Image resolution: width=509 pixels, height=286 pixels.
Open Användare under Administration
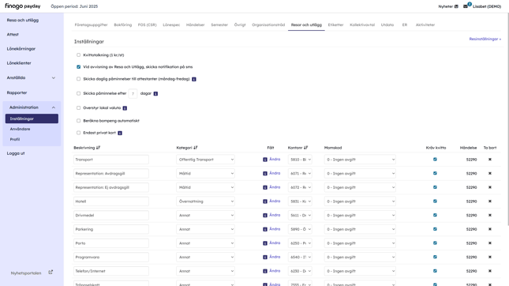click(x=20, y=129)
